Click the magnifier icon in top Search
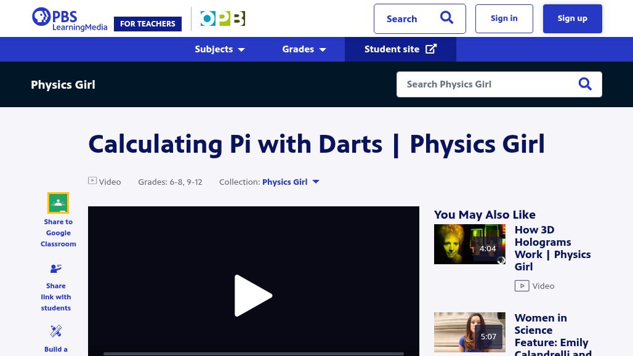 tap(446, 18)
